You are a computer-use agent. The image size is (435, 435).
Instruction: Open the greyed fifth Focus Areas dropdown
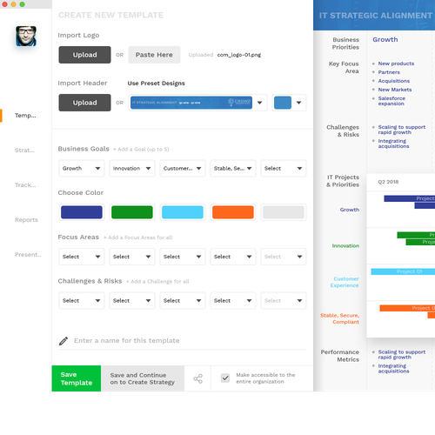(x=284, y=257)
